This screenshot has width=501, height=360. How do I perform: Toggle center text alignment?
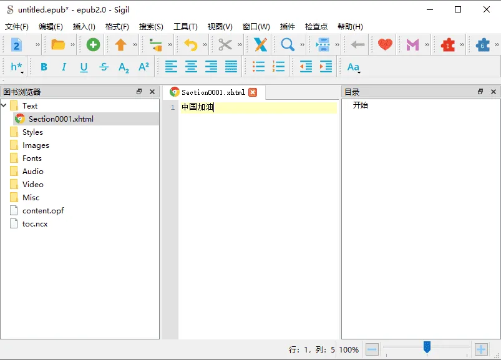point(191,66)
